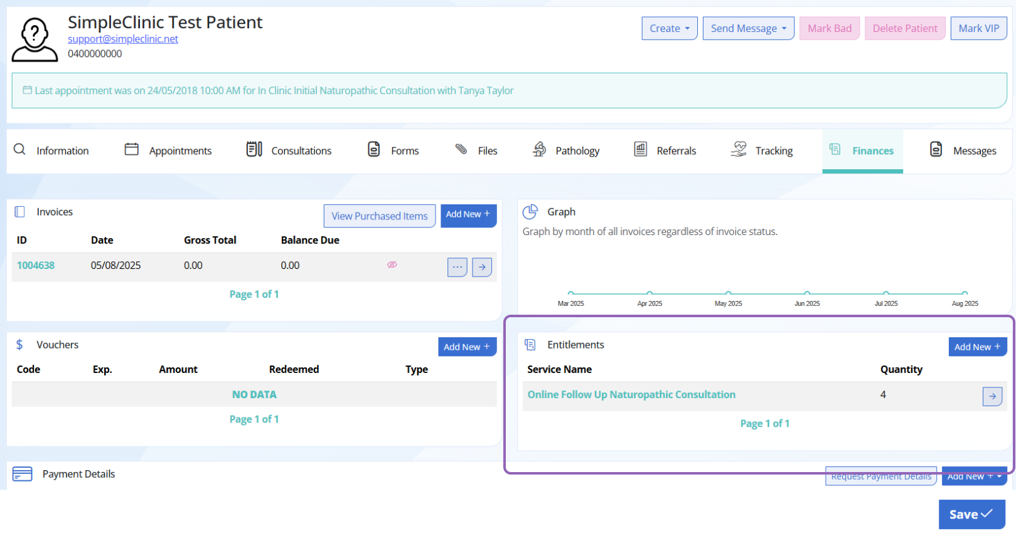Expand the Create dropdown

[670, 28]
